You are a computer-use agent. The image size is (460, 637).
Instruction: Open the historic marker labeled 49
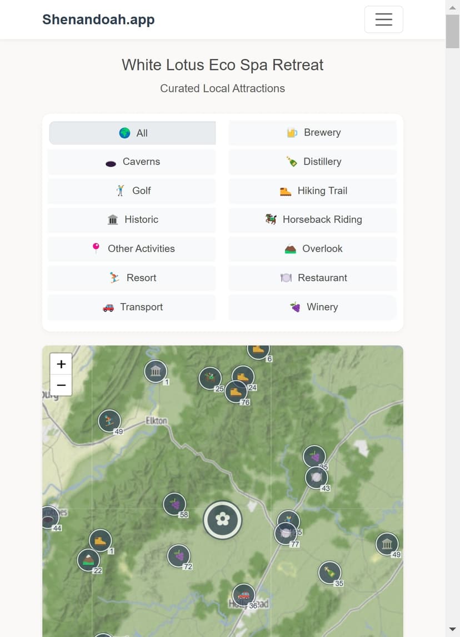point(387,544)
